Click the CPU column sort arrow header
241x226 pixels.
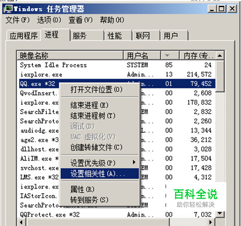(x=170, y=56)
